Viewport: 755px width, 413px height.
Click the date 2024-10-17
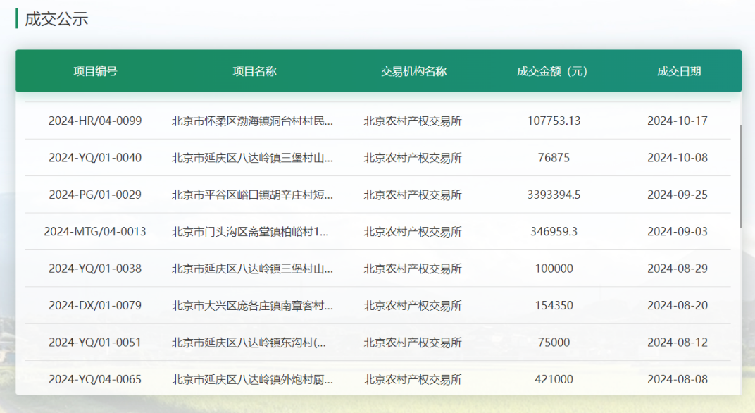(678, 120)
